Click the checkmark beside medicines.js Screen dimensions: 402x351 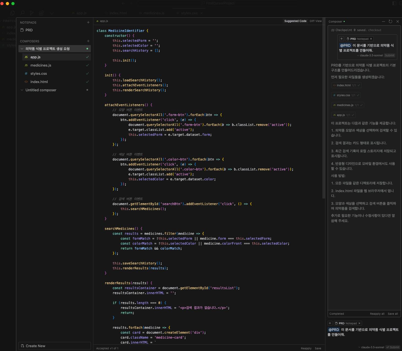[87, 65]
